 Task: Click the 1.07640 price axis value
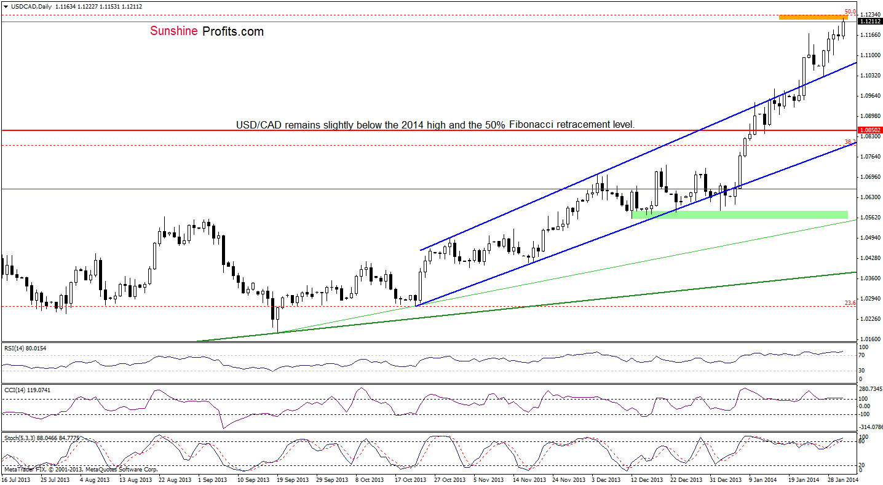click(x=870, y=157)
